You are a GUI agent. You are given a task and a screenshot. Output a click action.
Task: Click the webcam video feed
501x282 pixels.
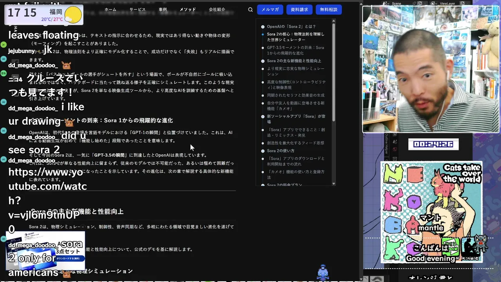coord(431,69)
